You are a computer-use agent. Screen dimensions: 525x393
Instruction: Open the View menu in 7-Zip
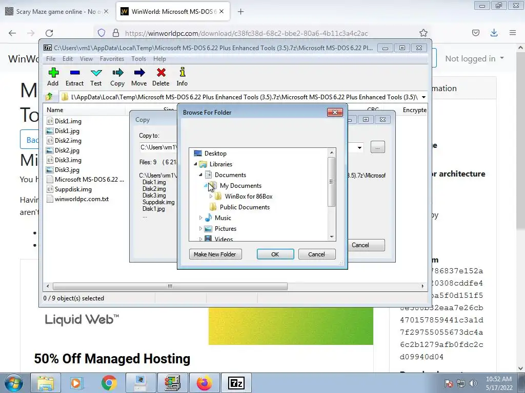coord(86,59)
